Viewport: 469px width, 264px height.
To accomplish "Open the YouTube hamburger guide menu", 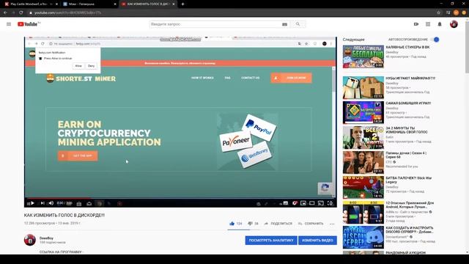I will 9,24.
